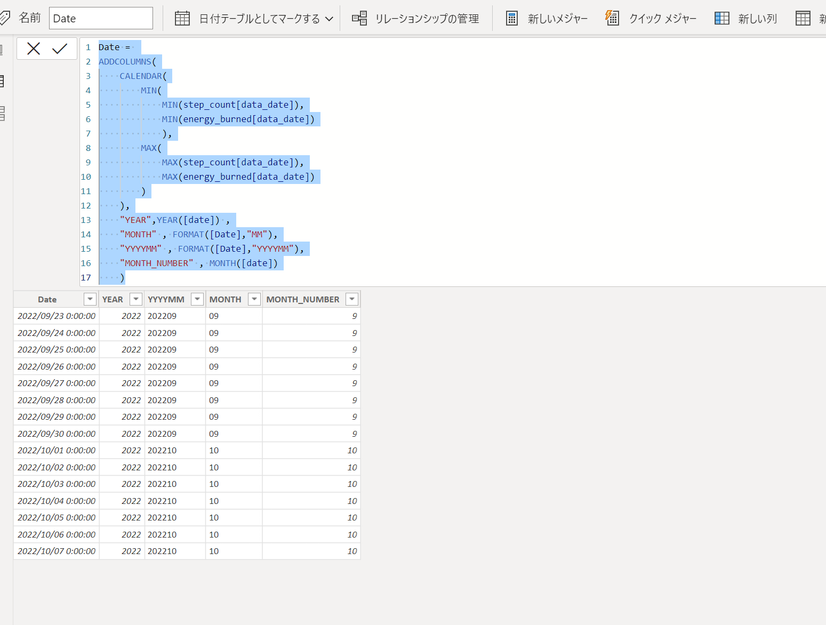Screen dimensions: 826x625
Task: Open クイック メジャー
Action: tap(663, 19)
